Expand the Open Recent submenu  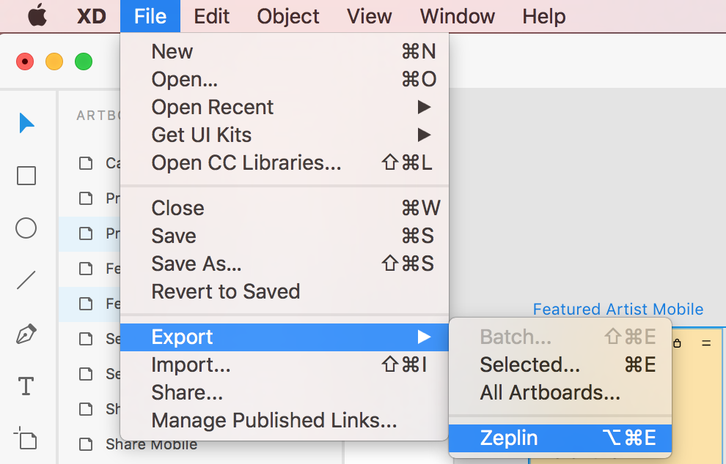[x=212, y=107]
